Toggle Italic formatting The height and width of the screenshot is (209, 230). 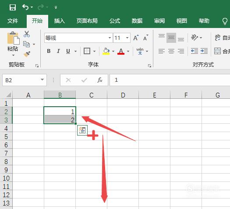[58, 51]
